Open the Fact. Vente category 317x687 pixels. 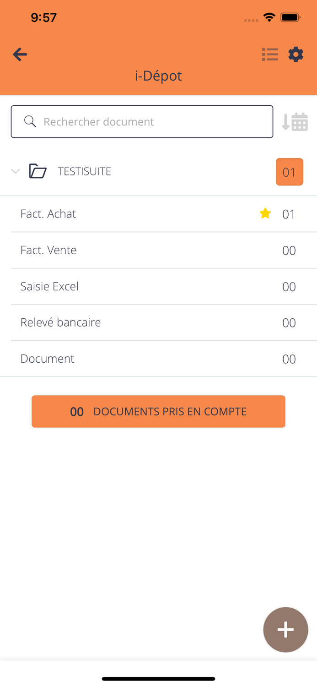[x=48, y=250]
